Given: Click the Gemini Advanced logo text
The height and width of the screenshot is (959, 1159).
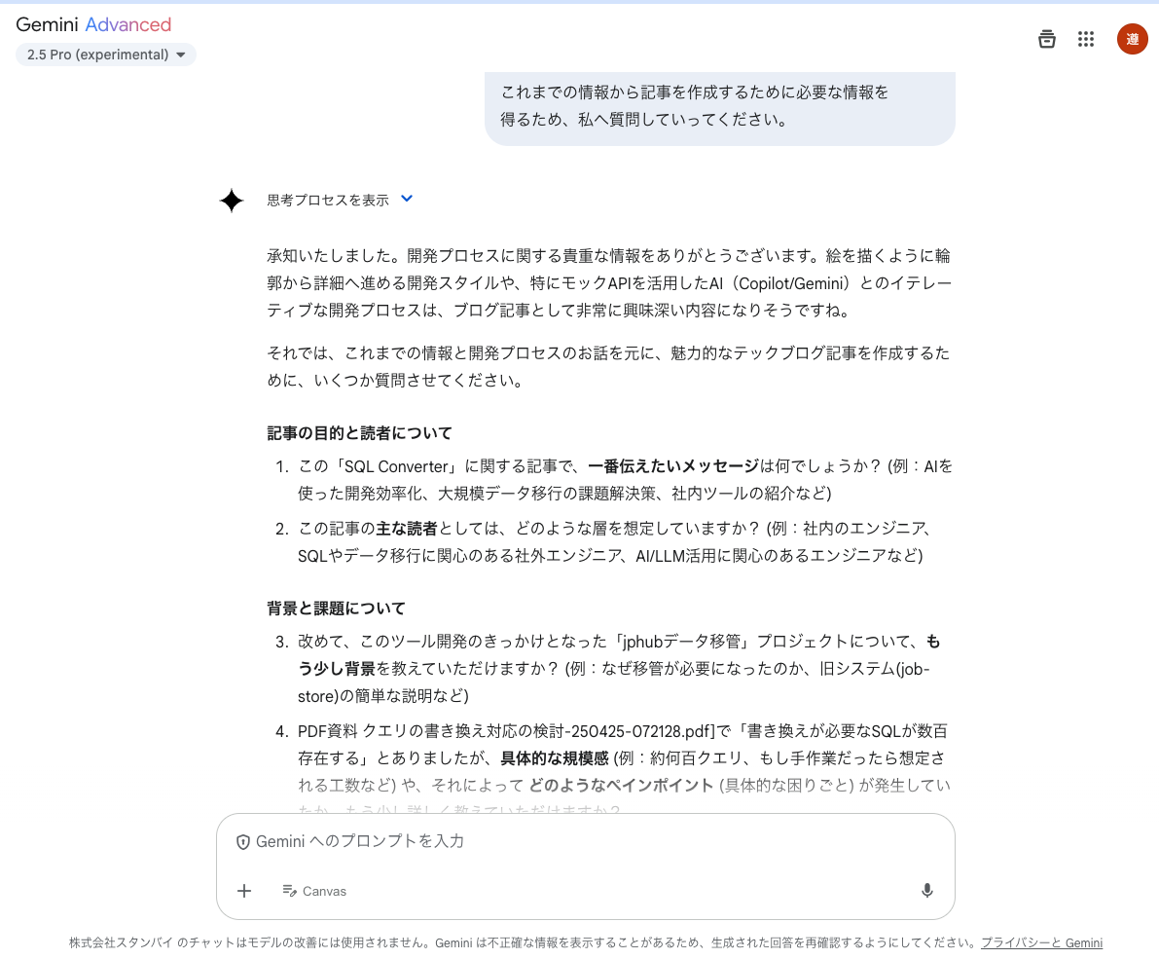Looking at the screenshot, I should [x=93, y=24].
